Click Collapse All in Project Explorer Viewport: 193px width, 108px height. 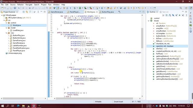click(24, 12)
